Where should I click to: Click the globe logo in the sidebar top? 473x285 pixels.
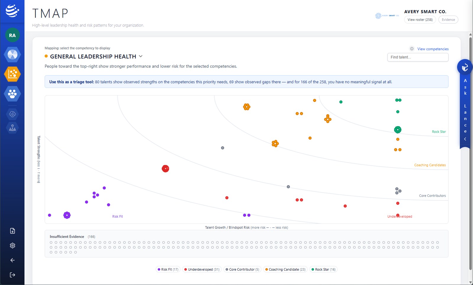tap(12, 11)
